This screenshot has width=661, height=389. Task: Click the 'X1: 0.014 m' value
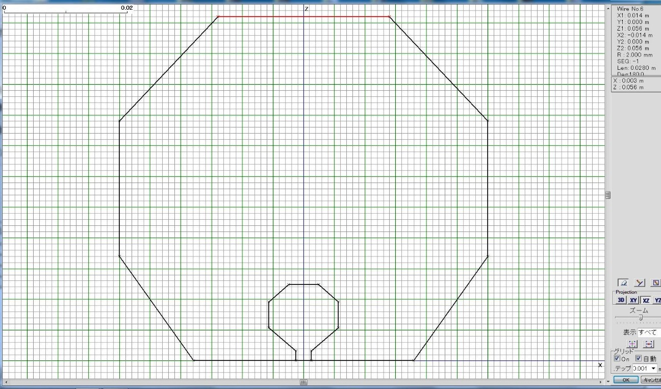coord(633,16)
